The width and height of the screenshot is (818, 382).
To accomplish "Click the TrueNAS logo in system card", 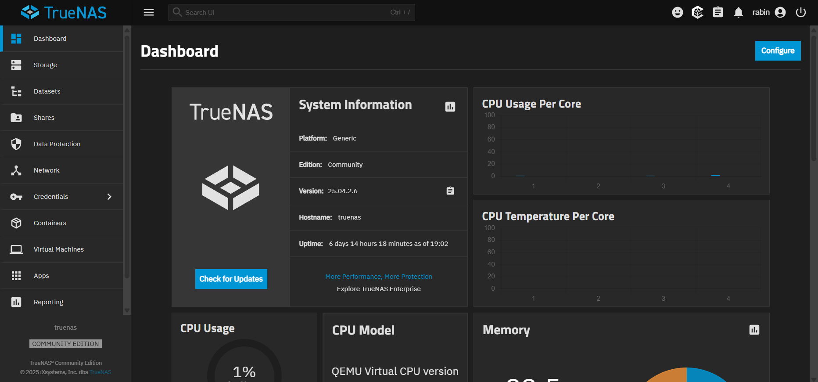I will 230,188.
